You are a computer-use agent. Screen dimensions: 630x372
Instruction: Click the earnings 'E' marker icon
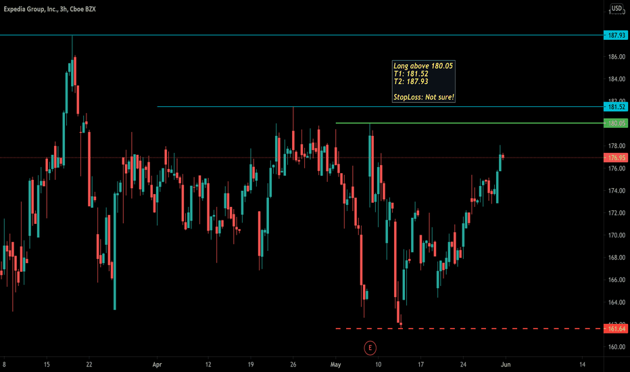(x=370, y=348)
